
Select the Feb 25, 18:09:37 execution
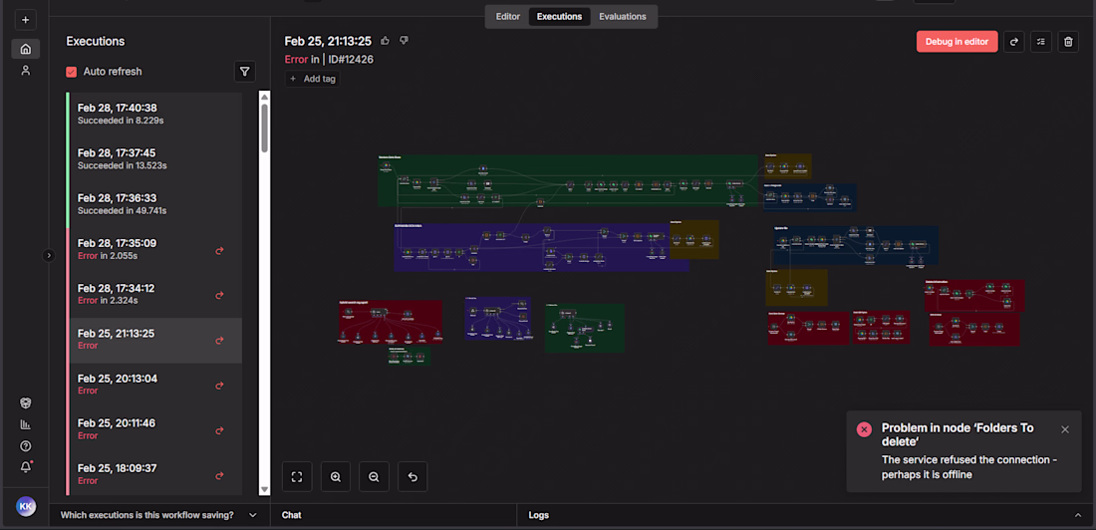[x=154, y=474]
